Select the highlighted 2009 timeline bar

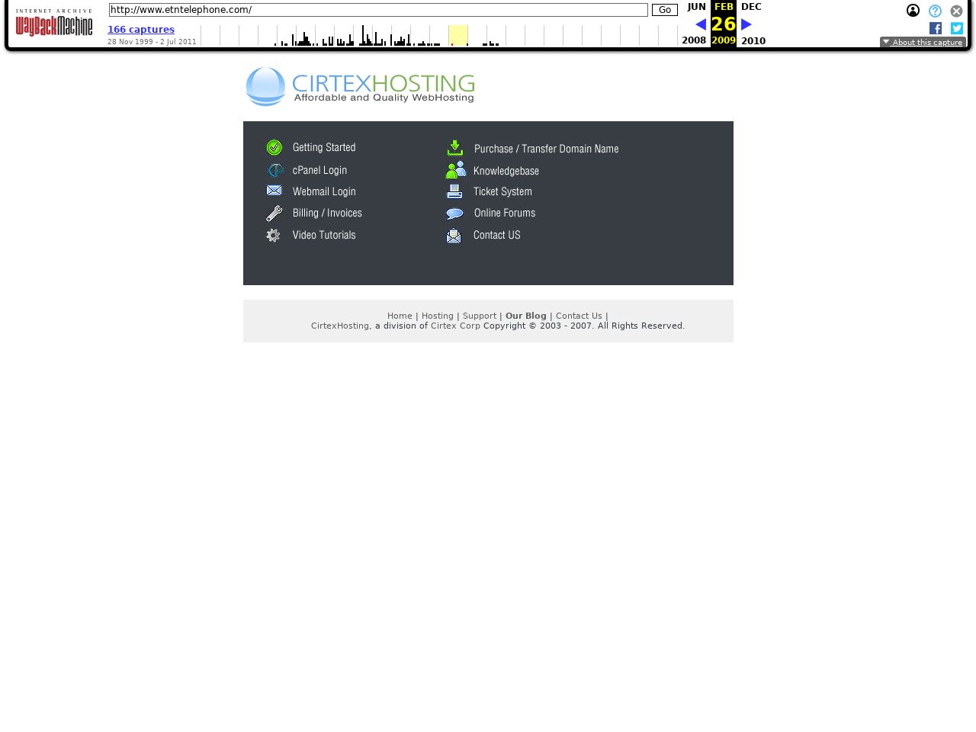pyautogui.click(x=457, y=35)
